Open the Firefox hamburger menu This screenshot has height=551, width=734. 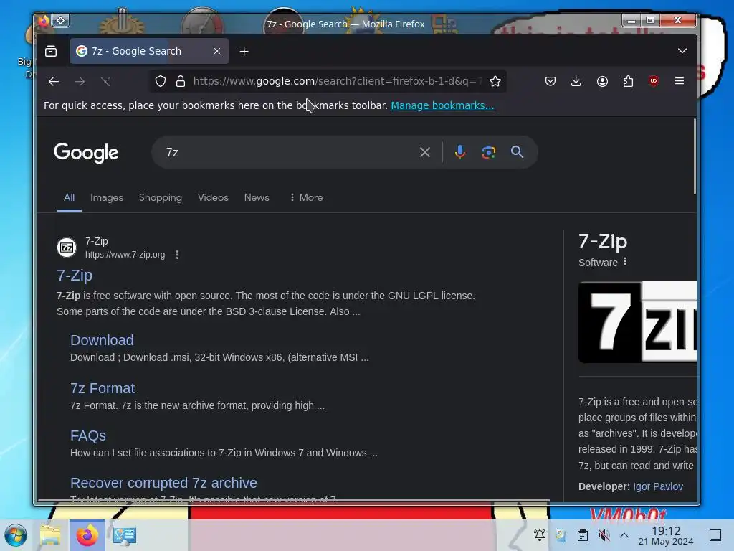coord(680,81)
